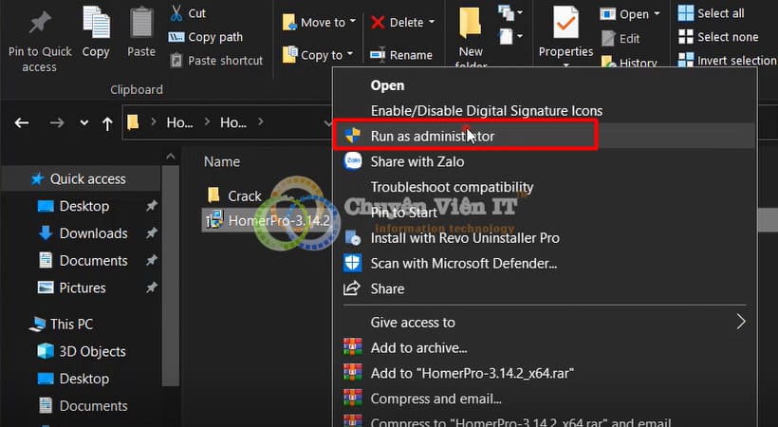
Task: Select Quick access in navigation pane
Action: click(x=80, y=178)
